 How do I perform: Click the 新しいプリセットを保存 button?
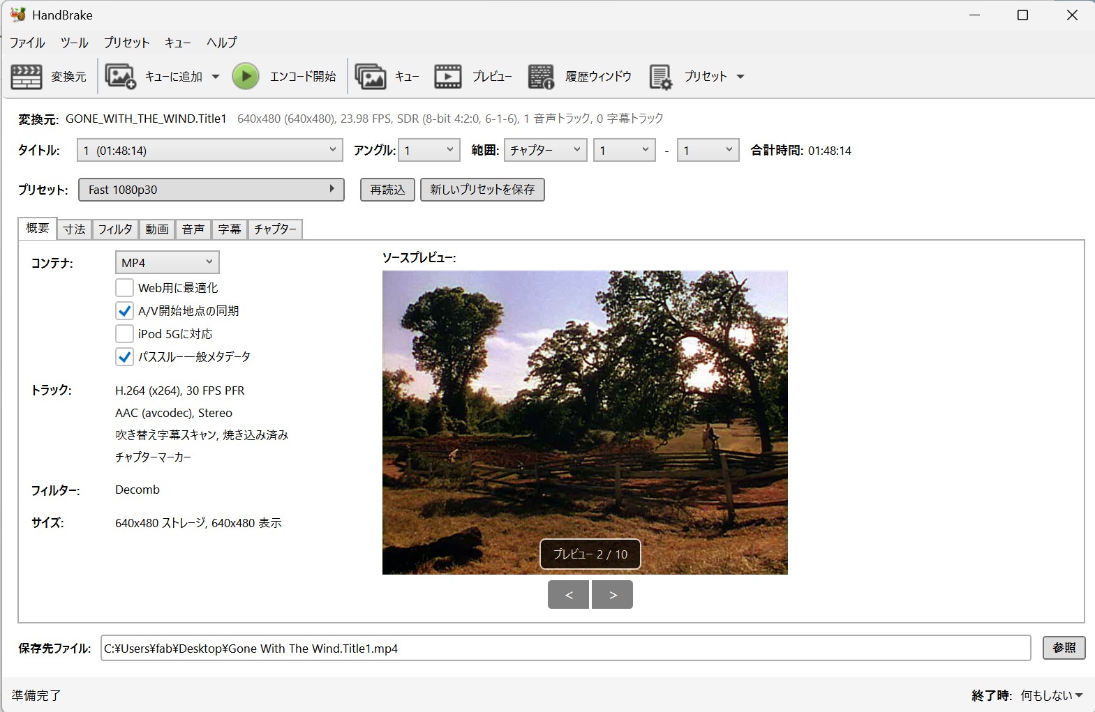[482, 190]
